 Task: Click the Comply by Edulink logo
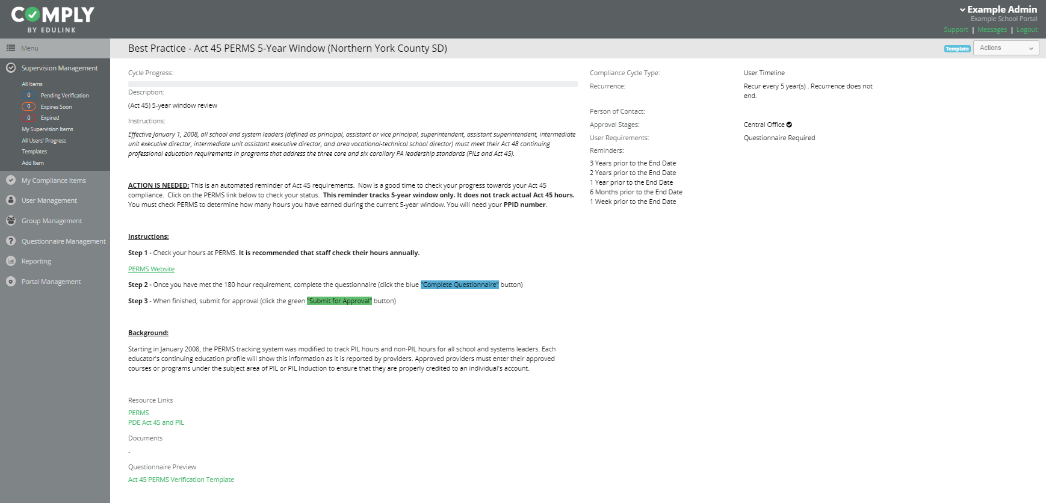52,19
